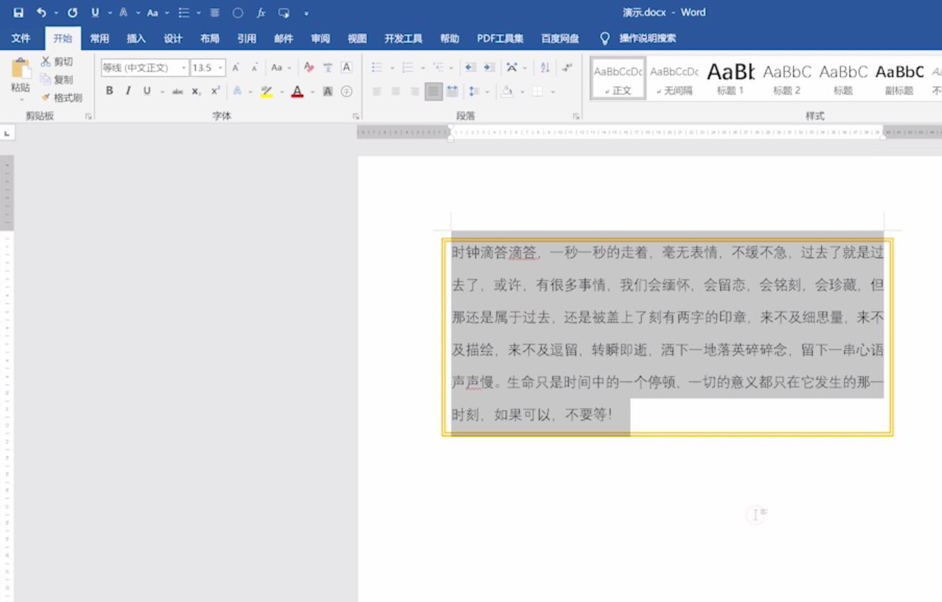This screenshot has height=602, width=942.
Task: Toggle superscript x² formatting
Action: coord(215,91)
